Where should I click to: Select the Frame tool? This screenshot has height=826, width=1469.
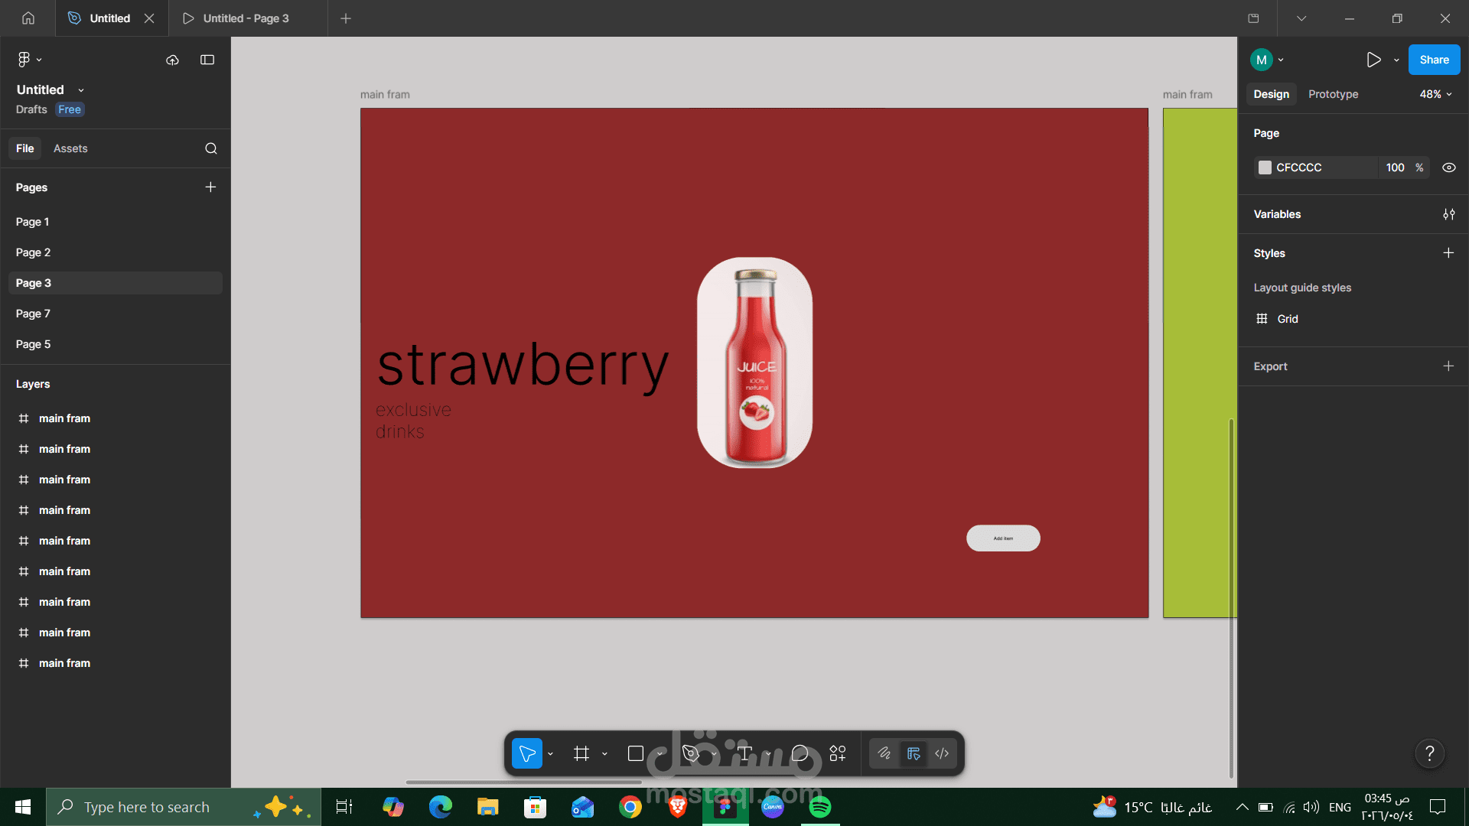(581, 753)
